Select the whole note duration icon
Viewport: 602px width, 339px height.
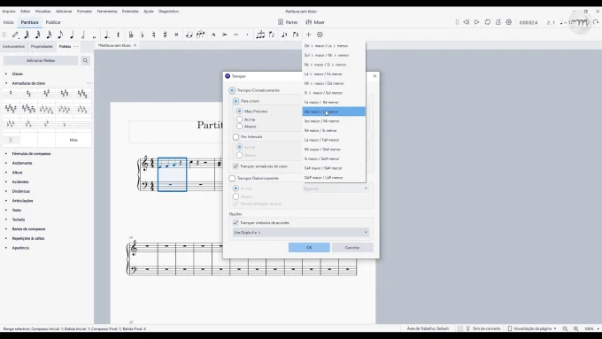94,35
